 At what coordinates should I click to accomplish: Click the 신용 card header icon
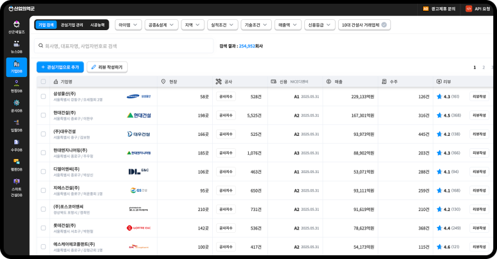(x=273, y=81)
